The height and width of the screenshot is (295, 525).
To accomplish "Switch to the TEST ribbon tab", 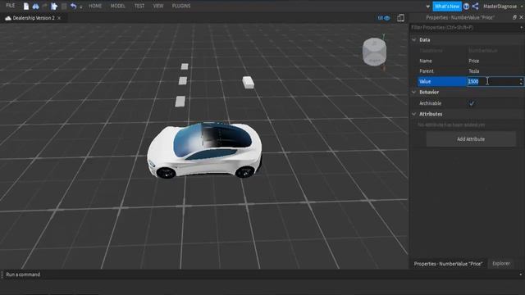I will [139, 6].
